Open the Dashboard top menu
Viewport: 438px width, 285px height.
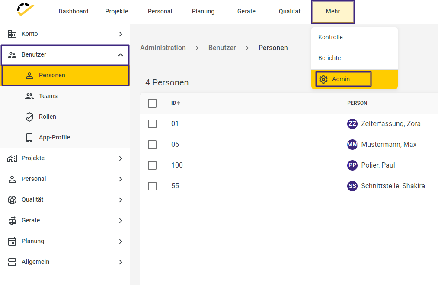(73, 11)
